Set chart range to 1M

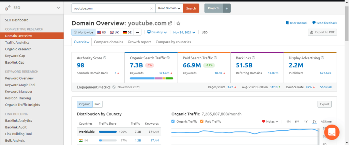[288, 122]
